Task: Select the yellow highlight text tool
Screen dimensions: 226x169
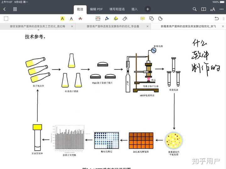Action: tap(62, 18)
